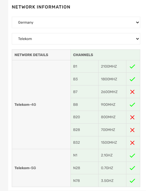Image resolution: width=146 pixels, height=191 pixels.
Task: Click the red cross for B32 1500MHZ
Action: click(x=132, y=143)
